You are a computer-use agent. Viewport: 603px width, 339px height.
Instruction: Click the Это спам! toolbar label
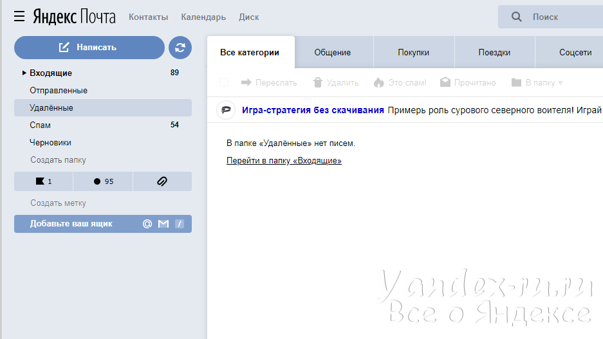tap(407, 82)
